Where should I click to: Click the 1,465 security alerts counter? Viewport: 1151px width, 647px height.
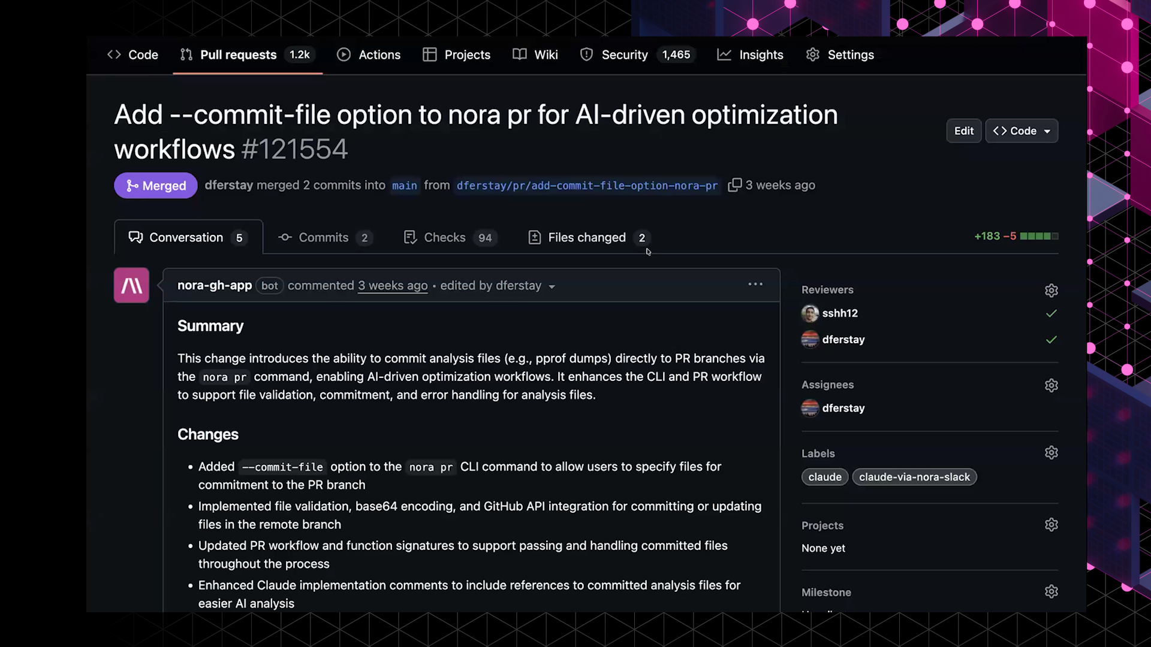[676, 55]
